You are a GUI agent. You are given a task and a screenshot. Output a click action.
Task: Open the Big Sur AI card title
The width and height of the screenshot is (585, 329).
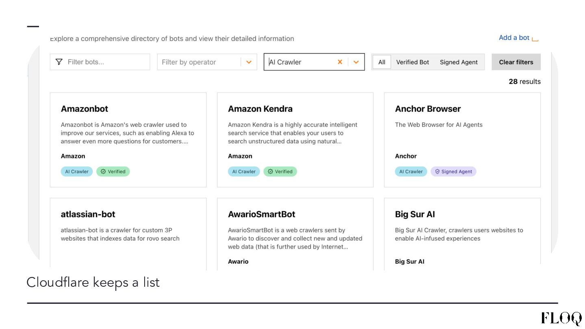click(x=415, y=214)
